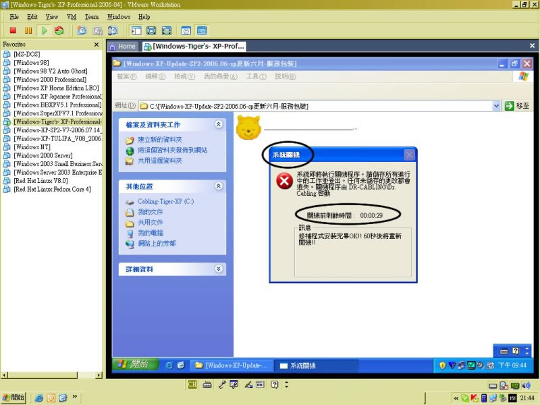Click the yellow bear face file icon
Viewport: 540px width, 405px height.
pyautogui.click(x=248, y=128)
